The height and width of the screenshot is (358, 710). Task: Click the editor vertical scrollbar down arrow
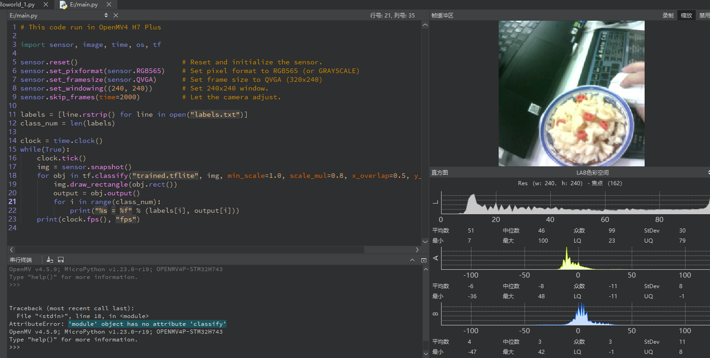coord(425,242)
